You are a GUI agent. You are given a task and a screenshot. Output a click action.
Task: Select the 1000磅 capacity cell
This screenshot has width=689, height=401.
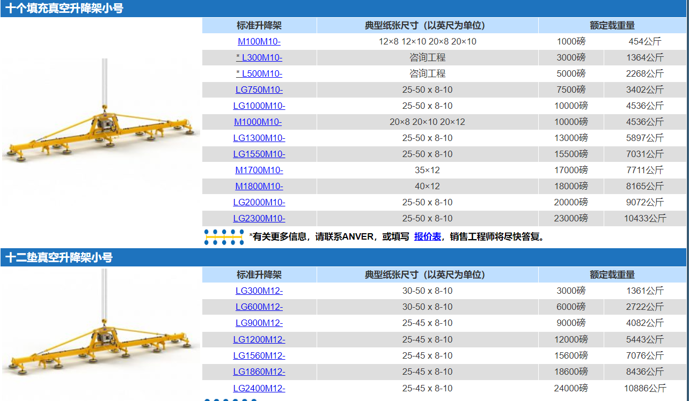point(571,41)
